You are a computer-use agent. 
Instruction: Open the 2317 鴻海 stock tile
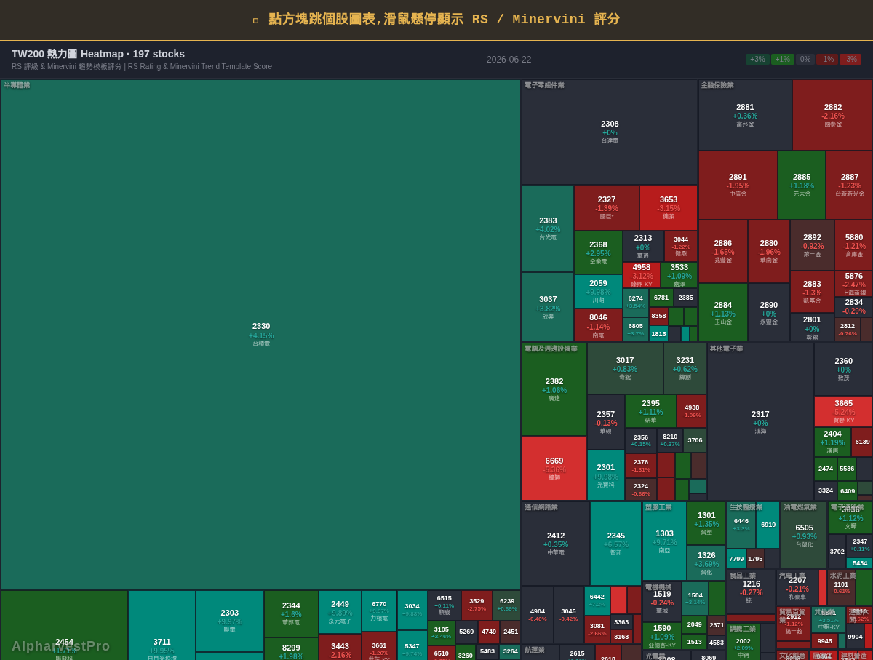click(x=760, y=422)
